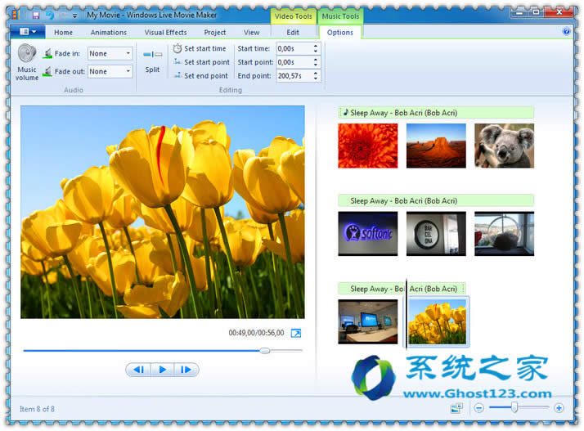Viewport: 584px width, 431px height.
Task: Switch to the Animations tab
Action: point(108,33)
